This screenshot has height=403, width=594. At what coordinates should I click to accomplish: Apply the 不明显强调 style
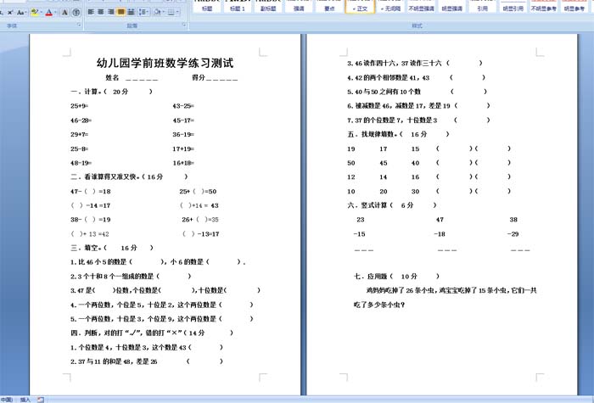421,6
